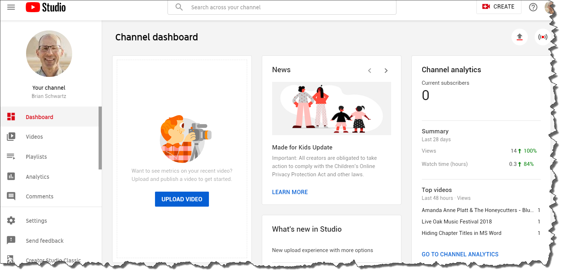Click the Videos sidebar icon
The image size is (565, 276).
pyautogui.click(x=11, y=137)
